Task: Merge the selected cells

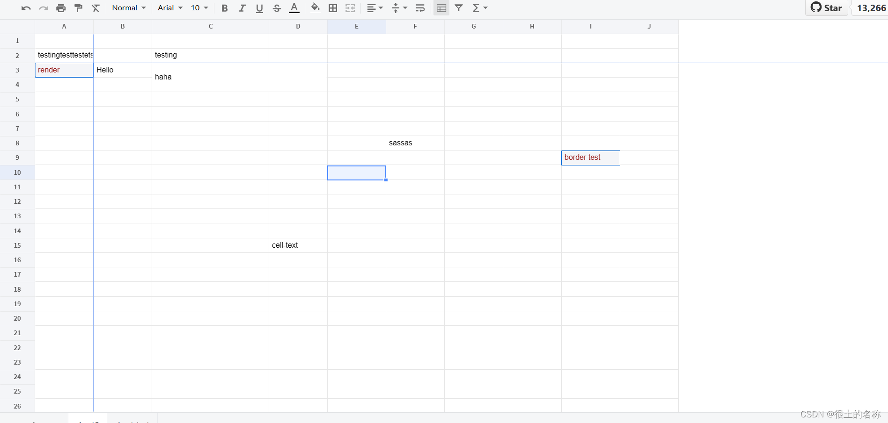Action: 350,8
